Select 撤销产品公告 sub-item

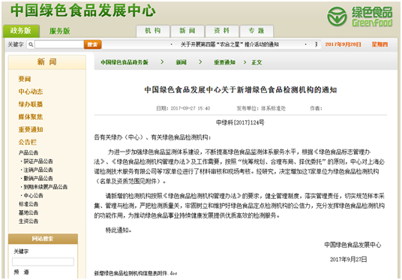pyautogui.click(x=38, y=179)
